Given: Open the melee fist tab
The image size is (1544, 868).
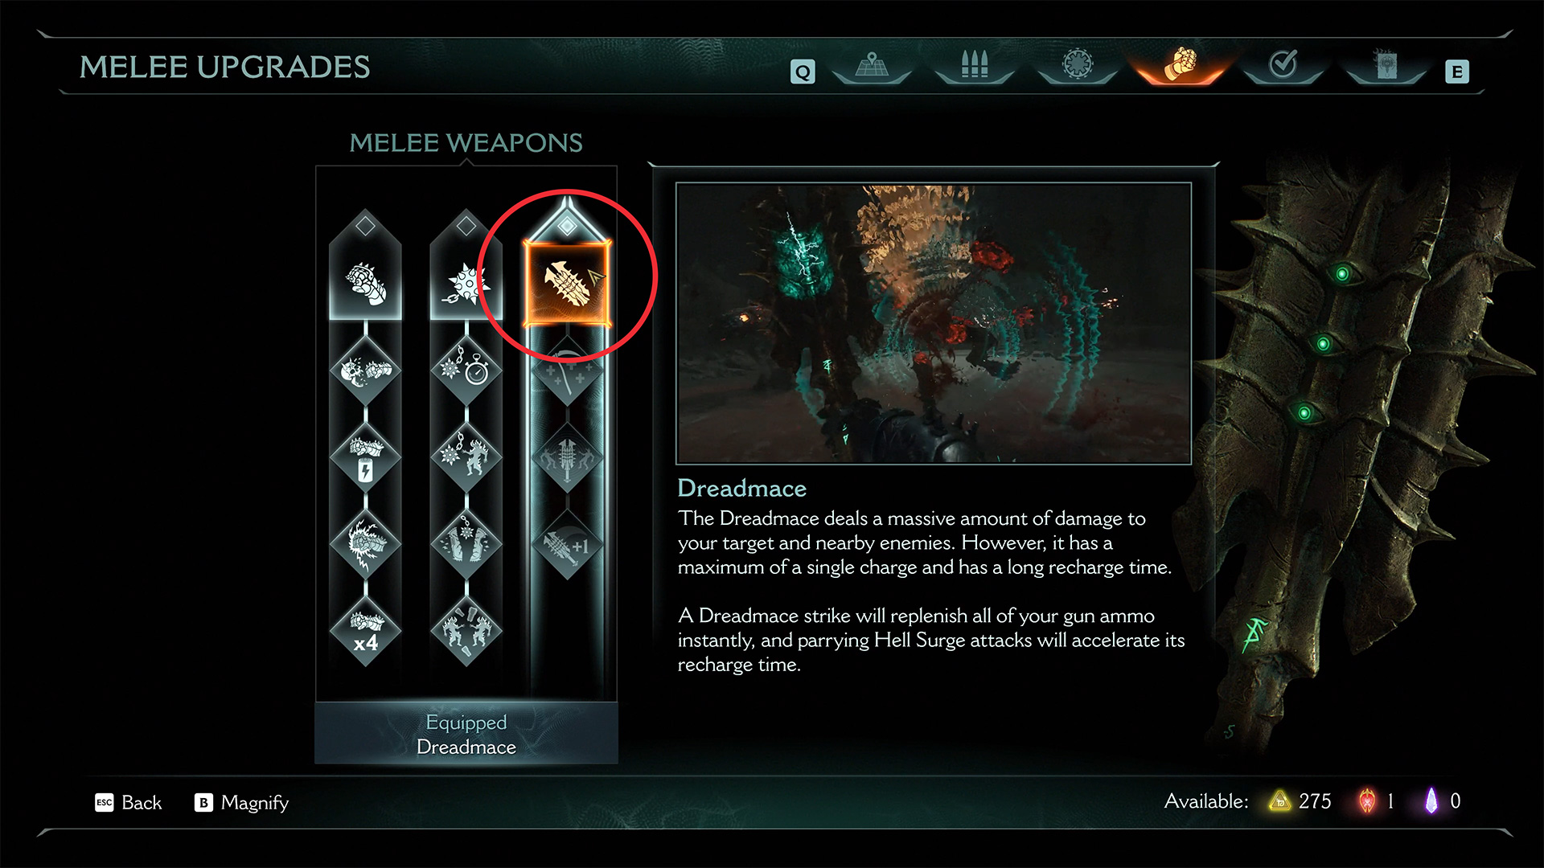Looking at the screenshot, I should [1181, 65].
